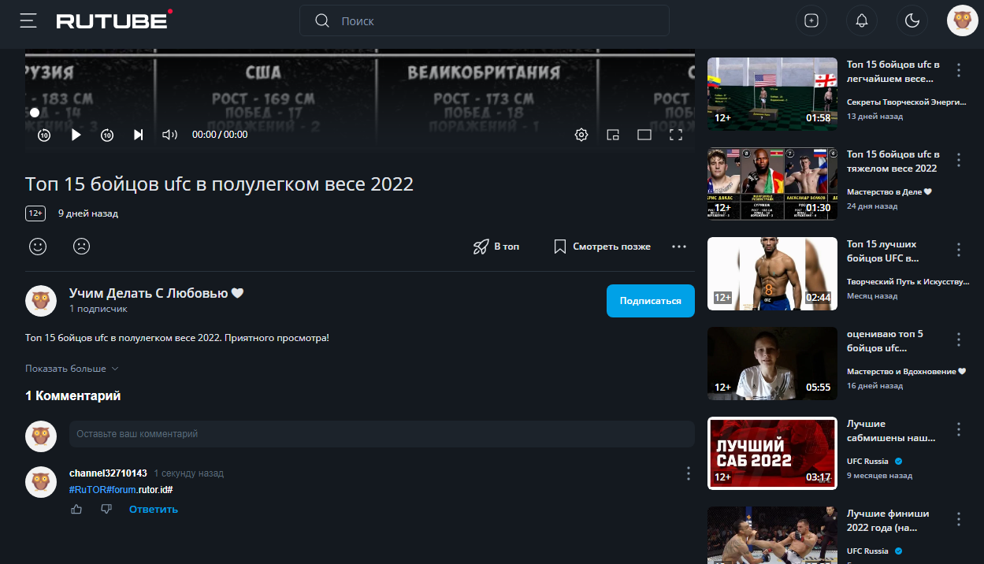
Task: Open the channel name 'Учим Делать С Любовью'
Action: [x=157, y=293]
